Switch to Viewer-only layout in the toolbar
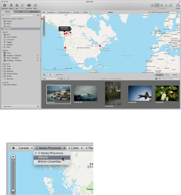This screenshot has height=195, width=181. tap(162, 6)
